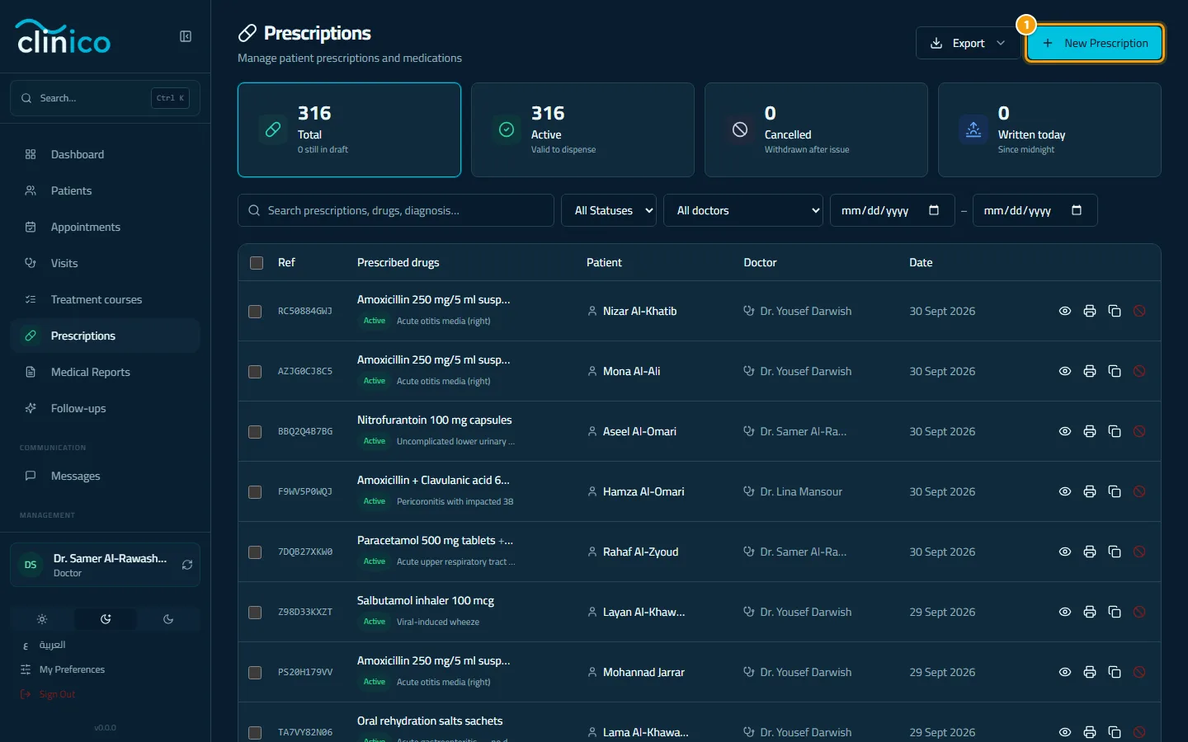
Task: Select the Cancelled stat card
Action: [816, 129]
